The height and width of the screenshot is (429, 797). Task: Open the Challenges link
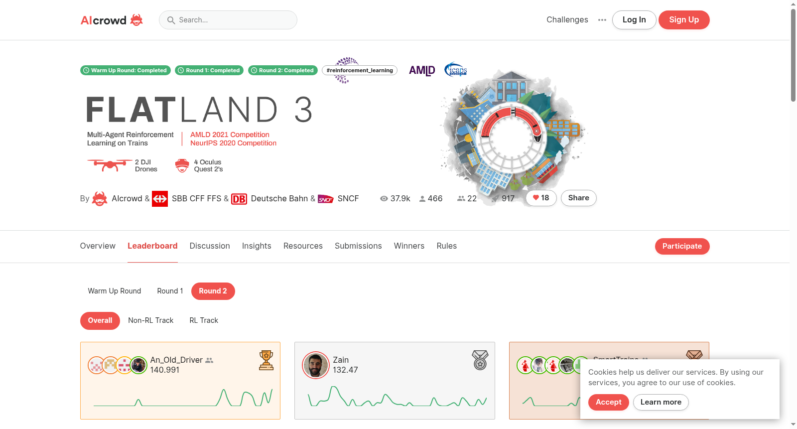click(567, 20)
